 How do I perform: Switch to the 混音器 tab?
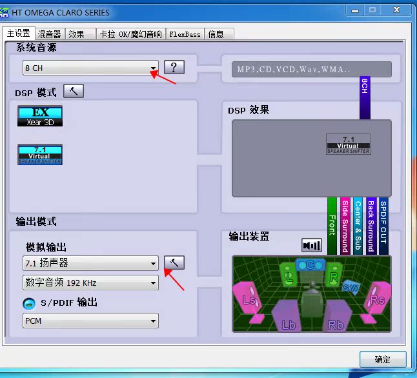(x=50, y=34)
